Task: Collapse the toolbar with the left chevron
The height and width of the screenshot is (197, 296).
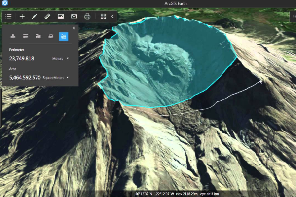Action: coord(112,16)
